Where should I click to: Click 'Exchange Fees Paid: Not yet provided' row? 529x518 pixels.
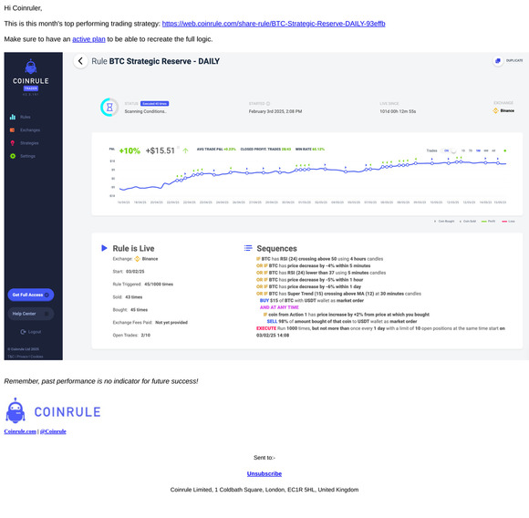(x=150, y=323)
